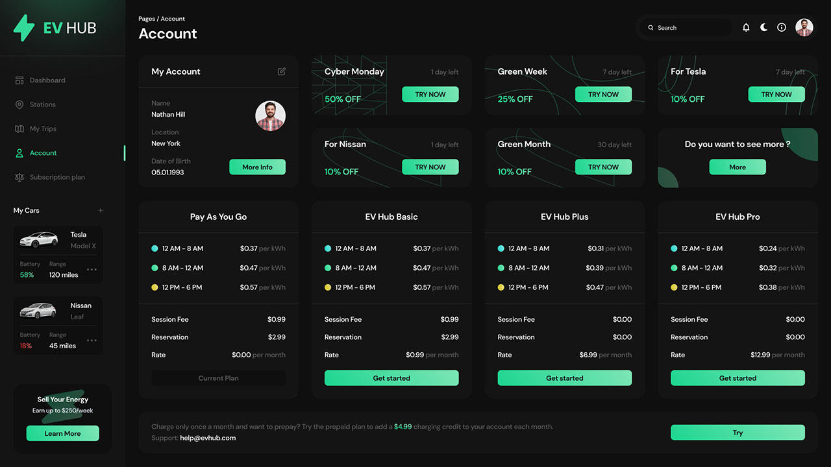Click the Subscription plan sidebar icon
Image resolution: width=831 pixels, height=467 pixels.
(20, 176)
